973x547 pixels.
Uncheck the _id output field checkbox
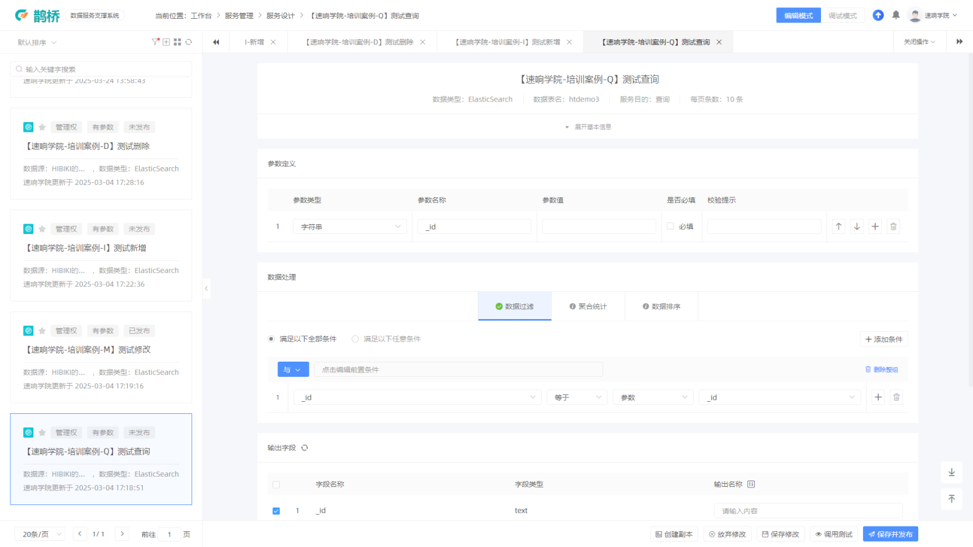click(276, 511)
